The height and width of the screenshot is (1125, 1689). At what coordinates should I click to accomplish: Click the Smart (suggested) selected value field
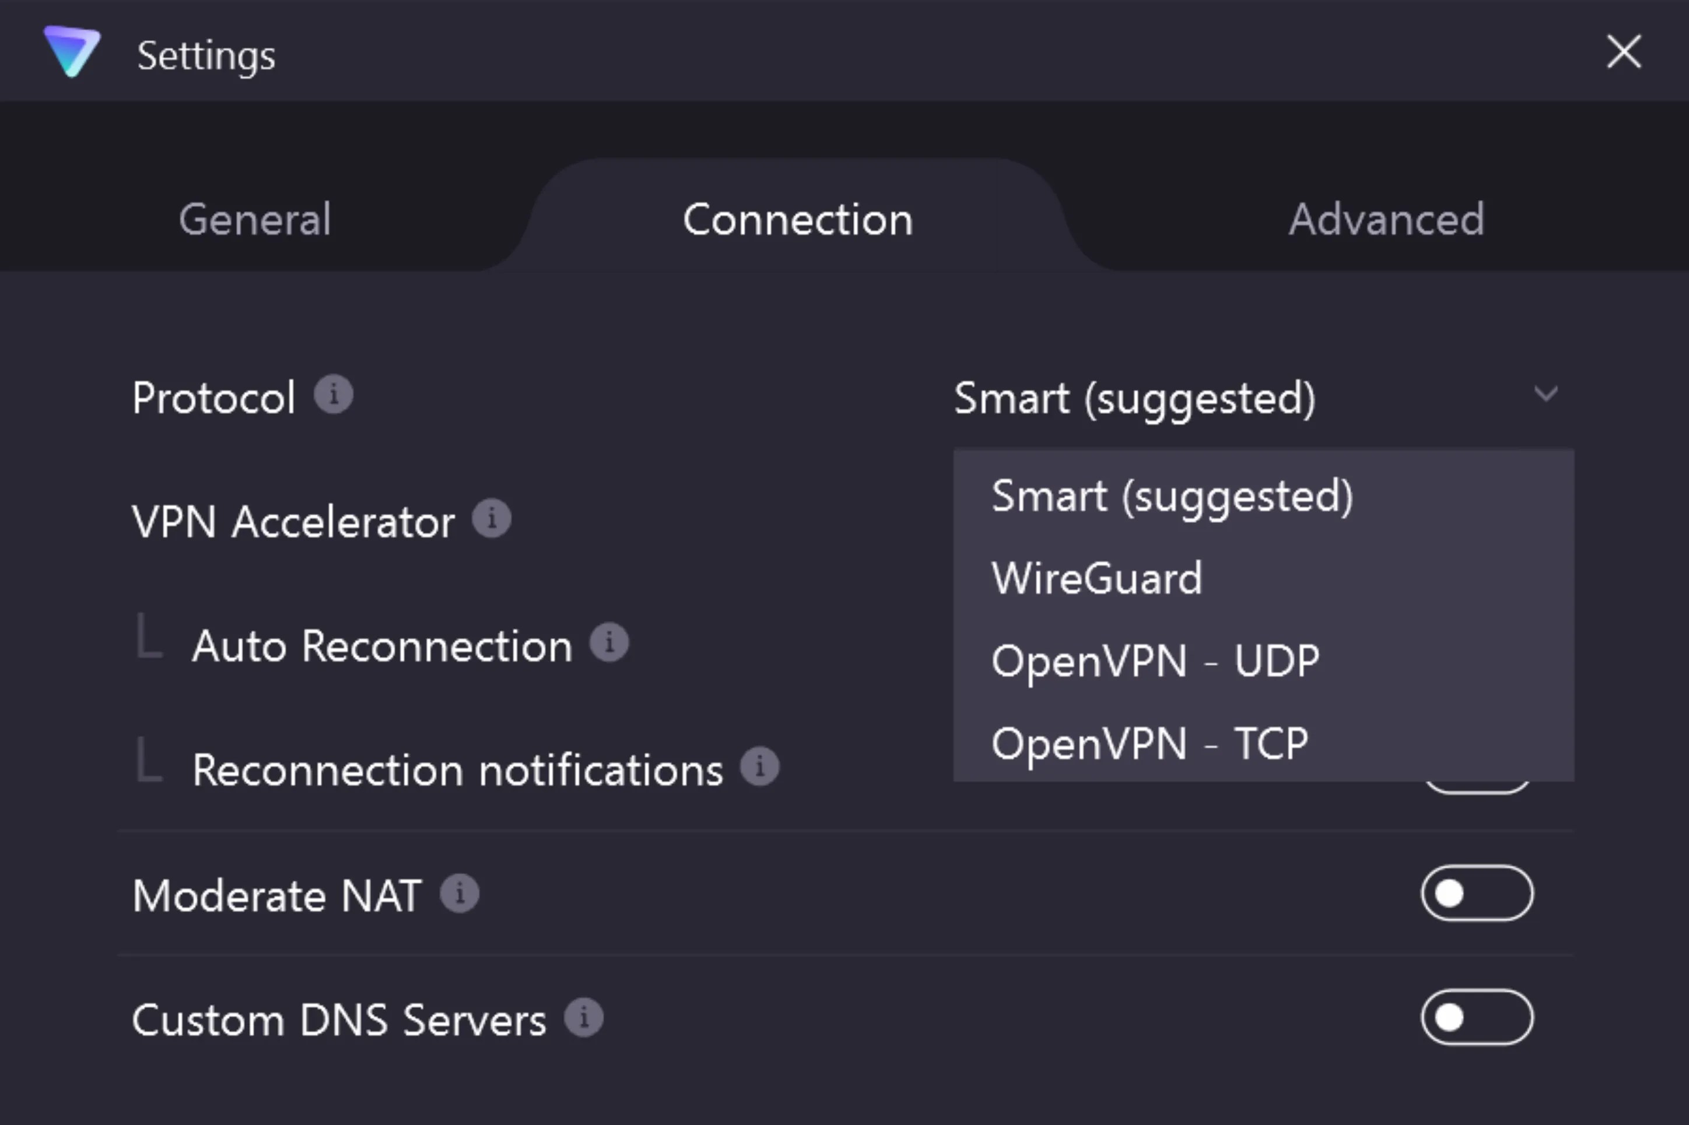(1136, 398)
